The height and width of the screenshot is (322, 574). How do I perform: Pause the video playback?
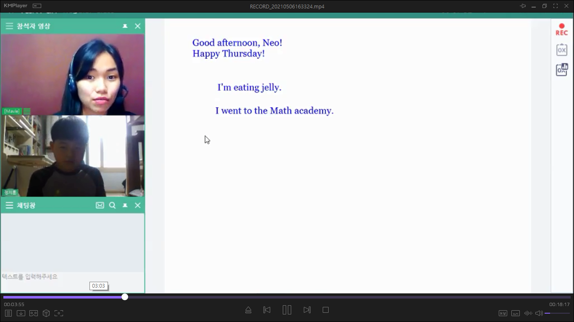click(x=287, y=310)
